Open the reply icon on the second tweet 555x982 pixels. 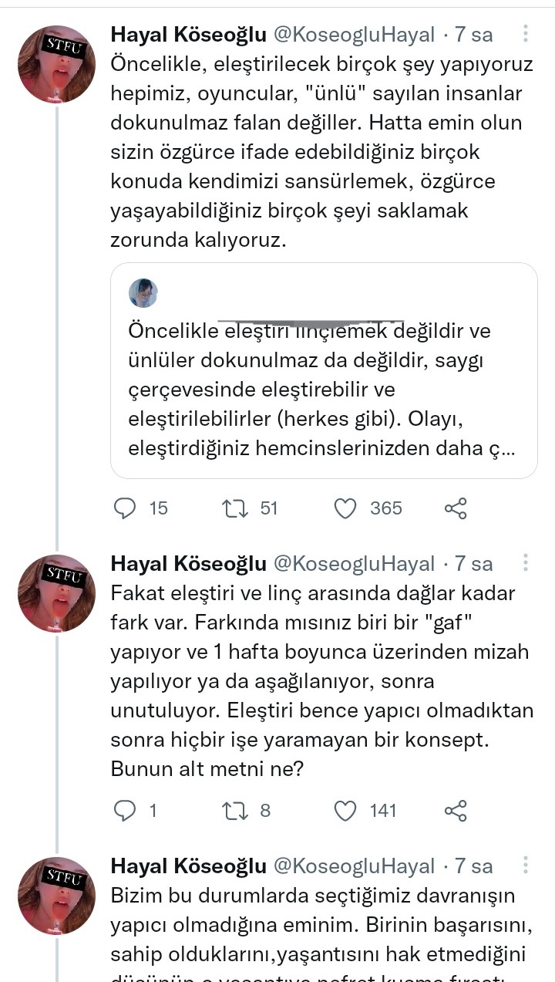(126, 811)
